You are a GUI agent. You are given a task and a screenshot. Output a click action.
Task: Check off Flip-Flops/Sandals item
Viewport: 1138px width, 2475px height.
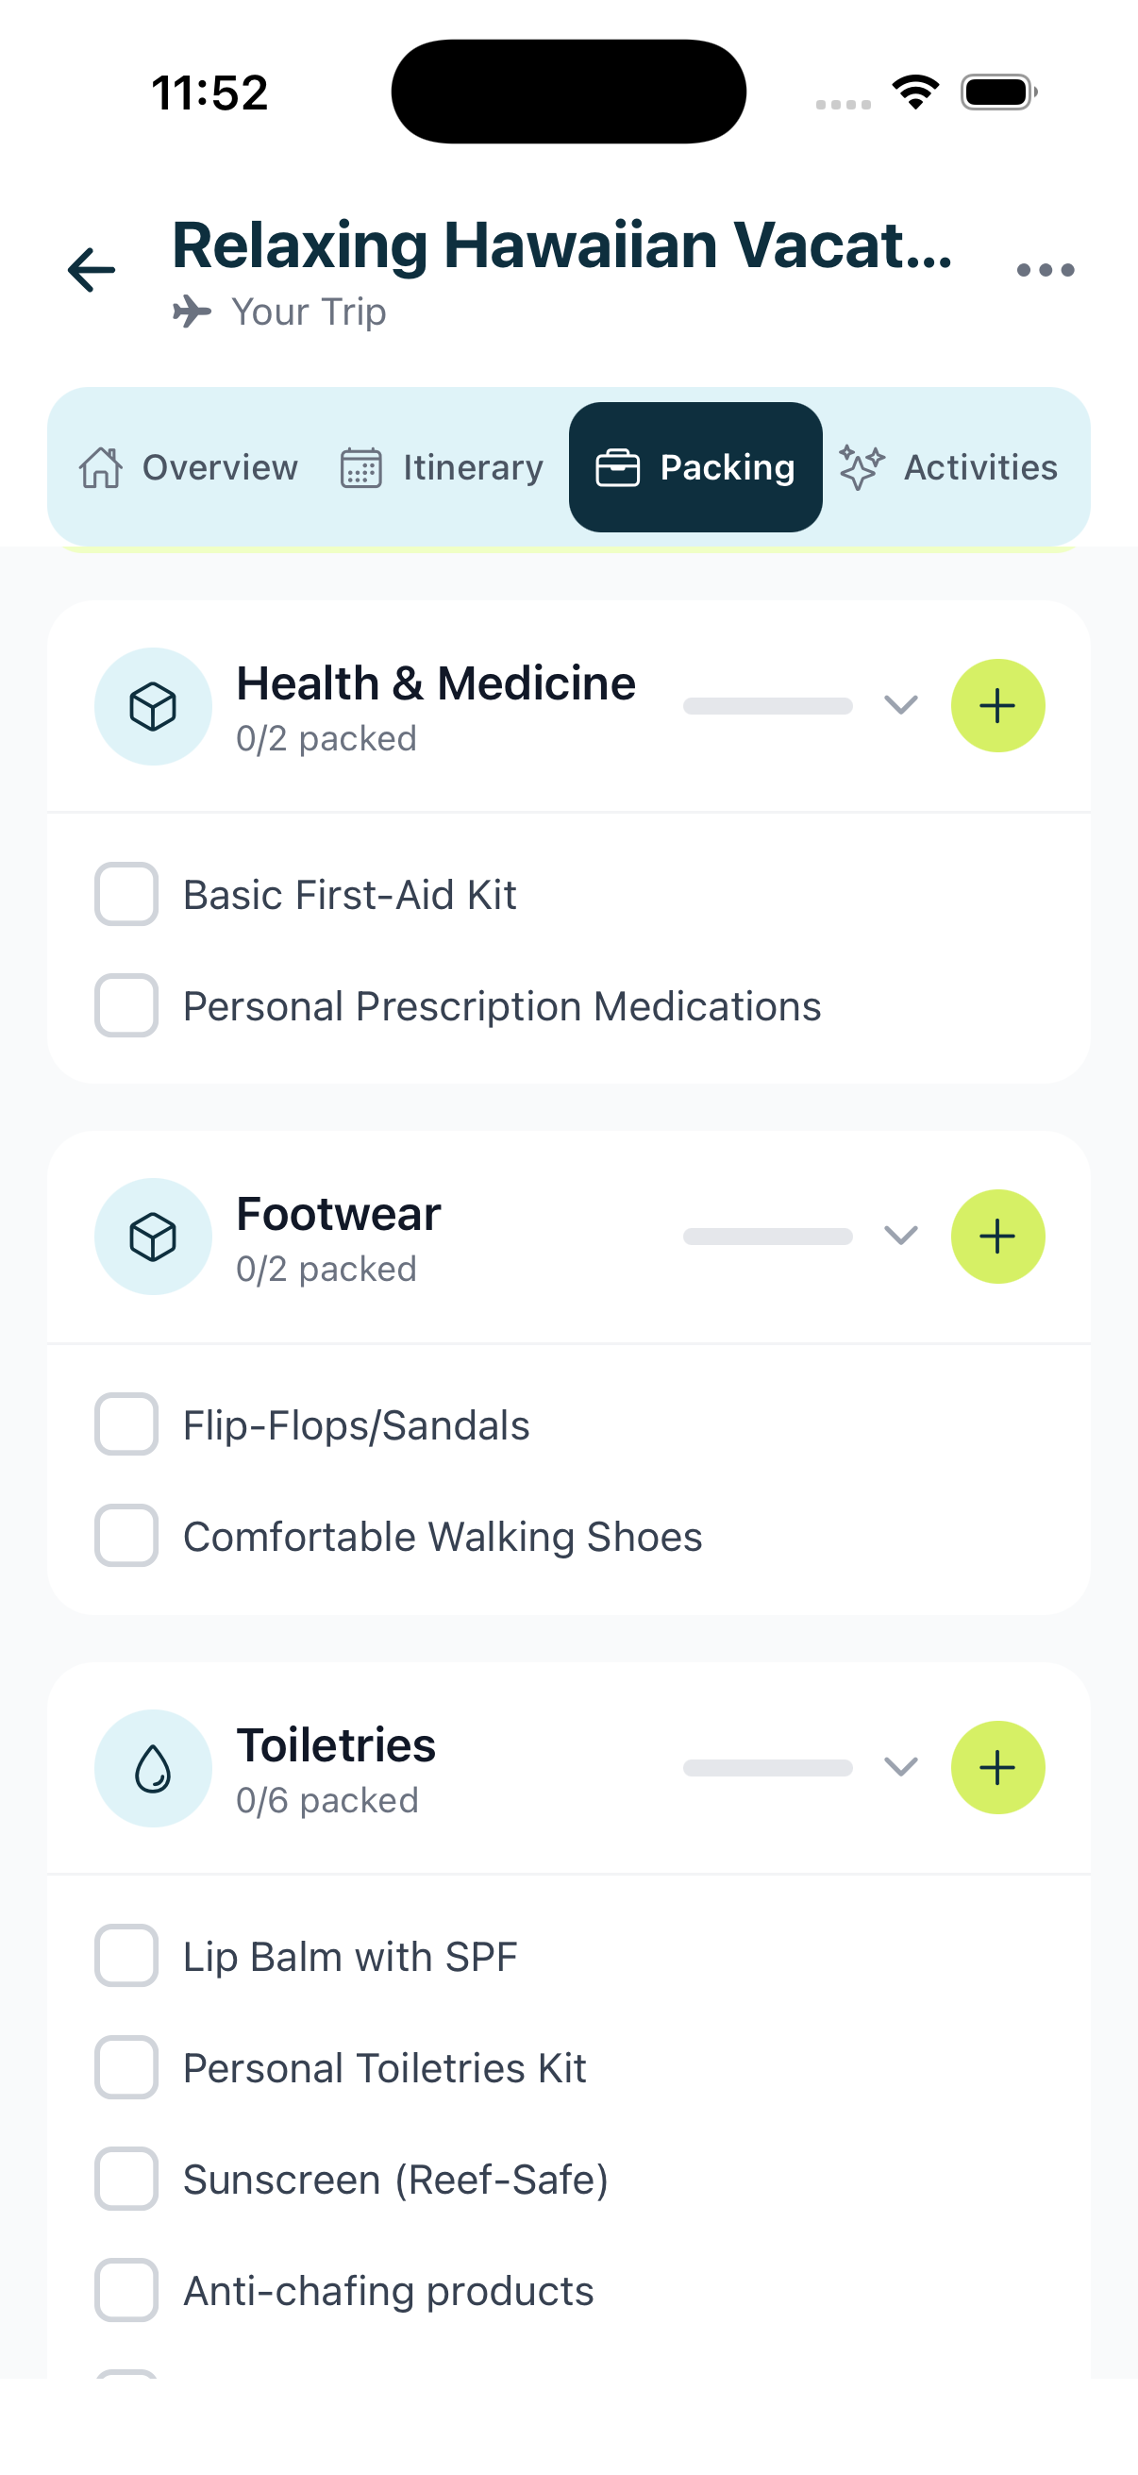tap(126, 1424)
